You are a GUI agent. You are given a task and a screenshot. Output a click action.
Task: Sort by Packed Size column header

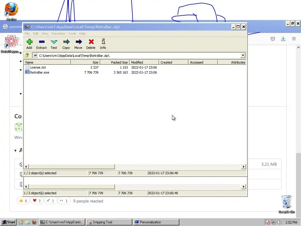[x=115, y=62]
